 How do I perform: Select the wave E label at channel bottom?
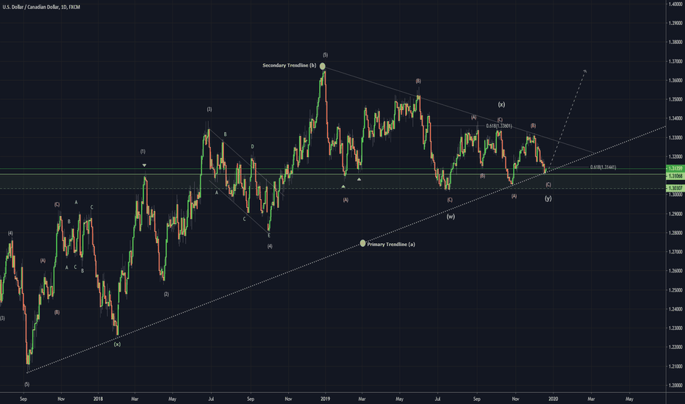269,235
